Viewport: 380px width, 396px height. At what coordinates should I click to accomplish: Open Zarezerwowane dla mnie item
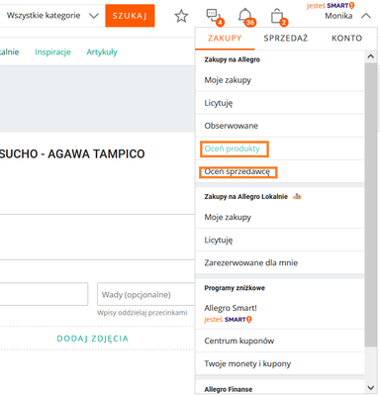pyautogui.click(x=280, y=263)
